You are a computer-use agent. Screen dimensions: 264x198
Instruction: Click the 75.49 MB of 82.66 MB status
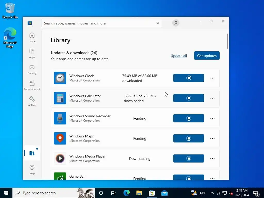(x=139, y=78)
